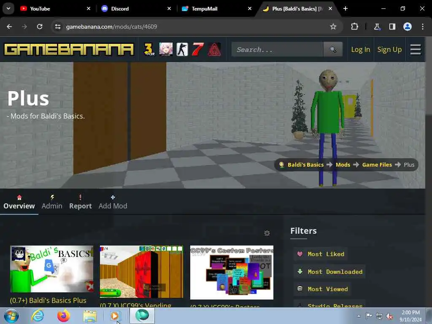Image resolution: width=432 pixels, height=324 pixels.
Task: Apply the Most Downloaded filter
Action: pos(330,272)
